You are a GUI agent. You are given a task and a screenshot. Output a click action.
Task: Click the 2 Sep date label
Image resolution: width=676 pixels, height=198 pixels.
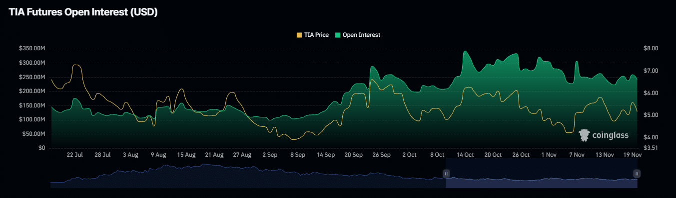(x=270, y=155)
